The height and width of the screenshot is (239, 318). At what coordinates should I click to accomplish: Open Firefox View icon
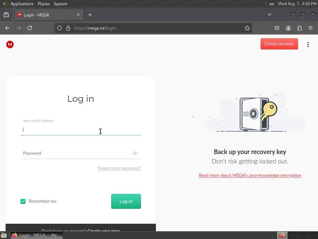pos(6,15)
